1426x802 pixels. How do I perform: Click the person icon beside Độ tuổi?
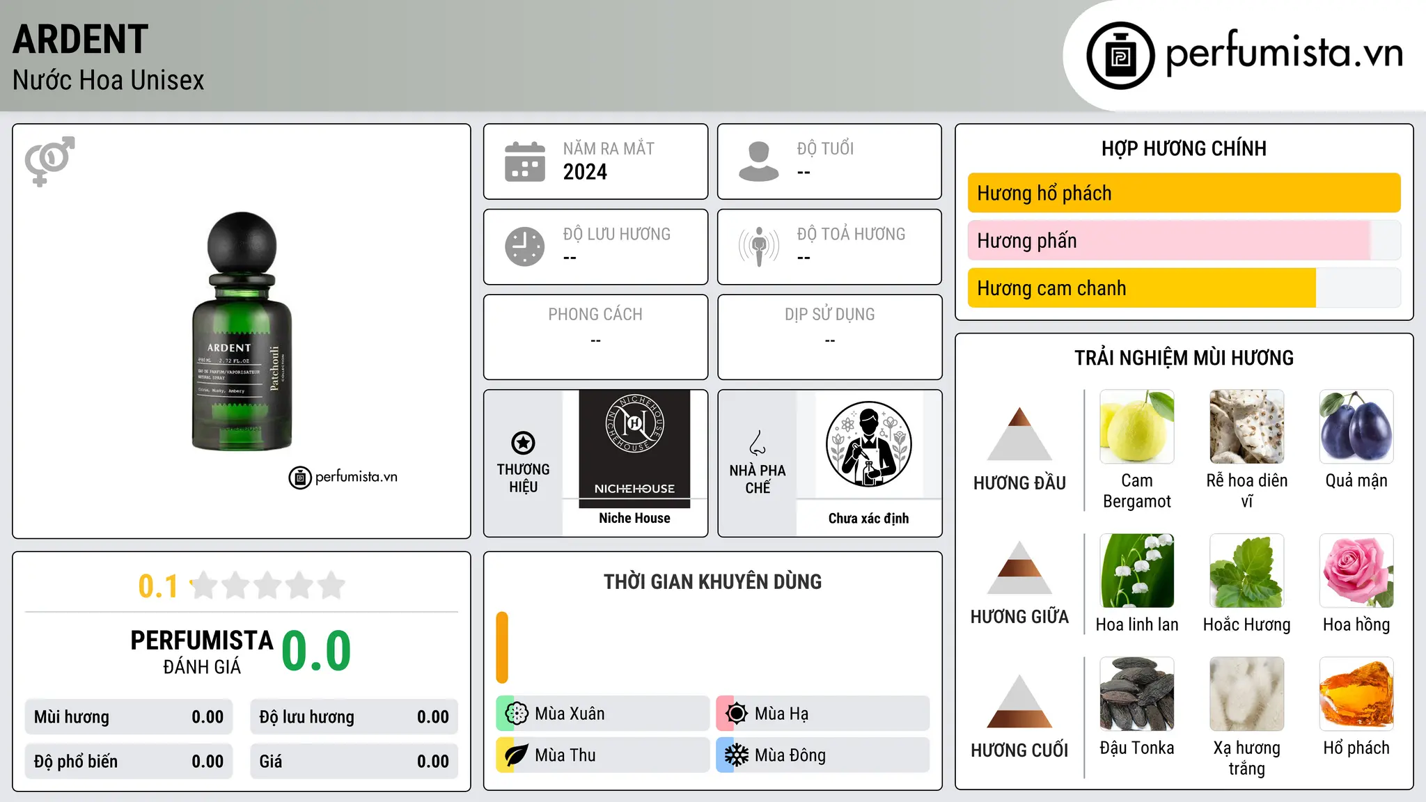click(758, 162)
